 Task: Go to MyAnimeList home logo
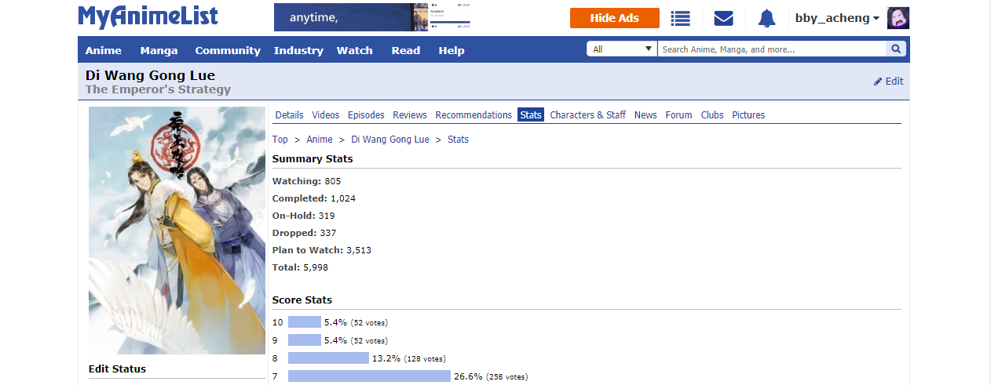pyautogui.click(x=148, y=16)
